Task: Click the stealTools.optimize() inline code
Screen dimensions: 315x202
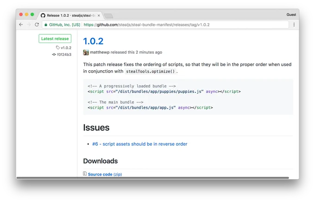Action: pos(150,71)
